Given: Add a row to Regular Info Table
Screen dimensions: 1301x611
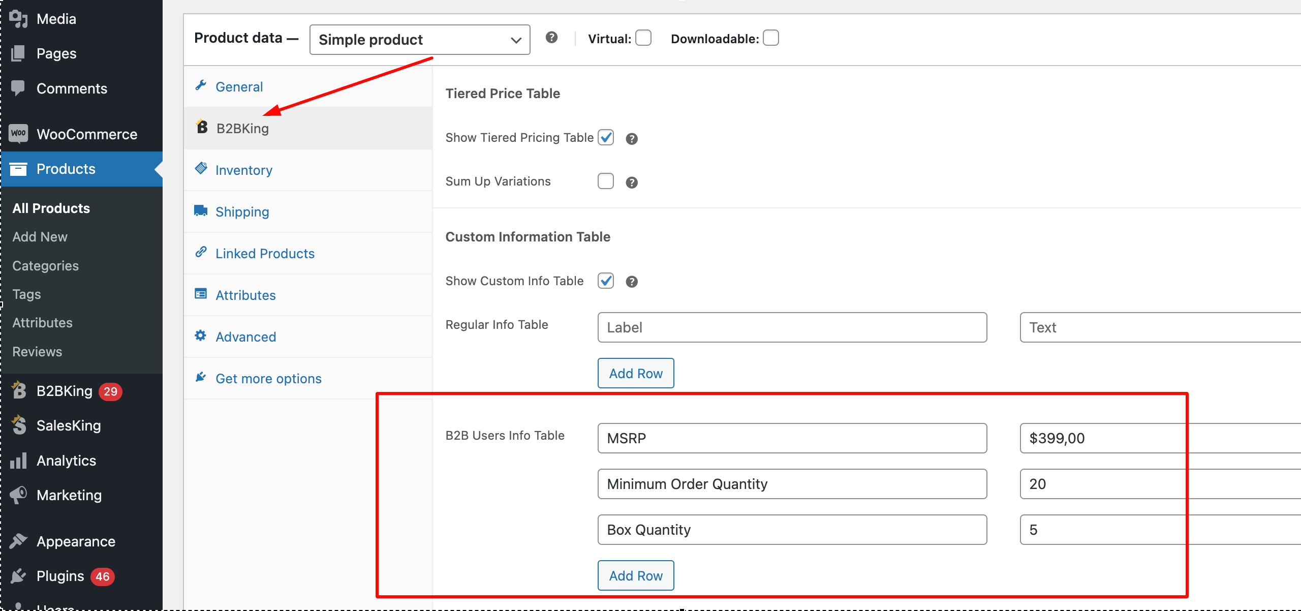Looking at the screenshot, I should click(636, 373).
